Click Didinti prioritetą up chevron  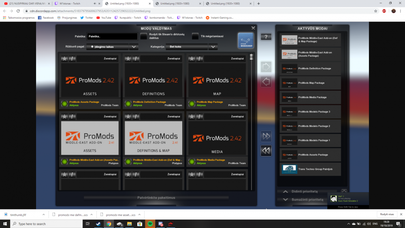[286, 192]
